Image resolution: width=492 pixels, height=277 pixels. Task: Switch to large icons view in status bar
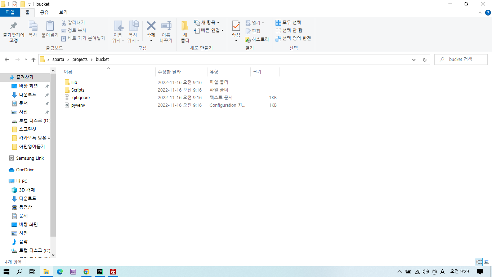[487, 262]
